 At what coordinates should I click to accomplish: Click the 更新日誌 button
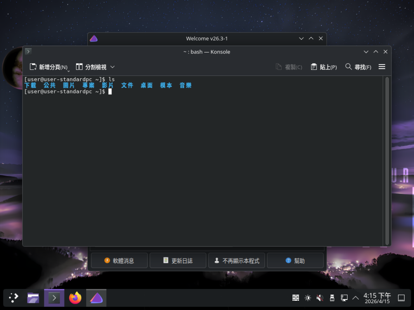tap(178, 261)
